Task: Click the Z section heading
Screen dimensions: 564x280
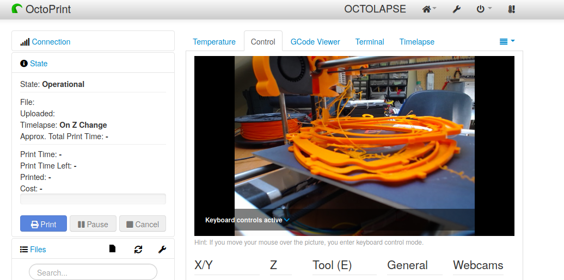Action: 273,265
